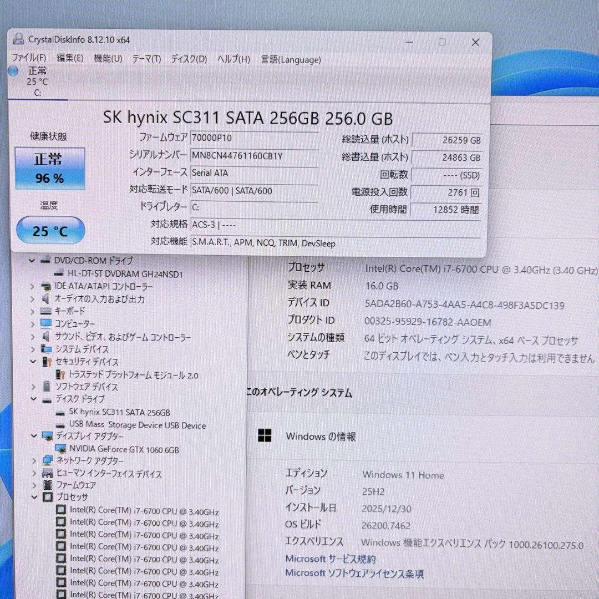Select NVIDIA GeForce GTX 1060 6GB adapter
This screenshot has width=599, height=599.
click(x=124, y=449)
